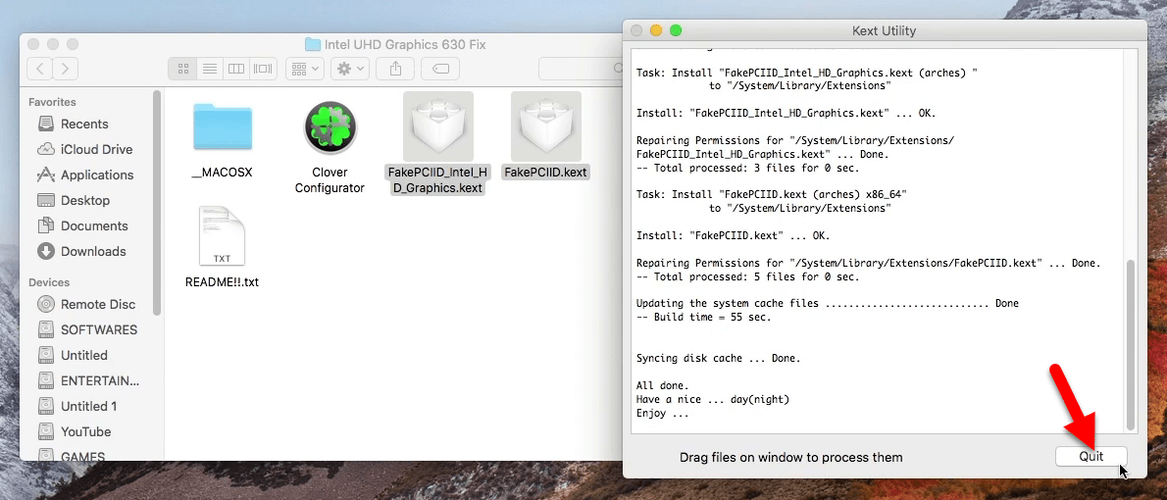Go forward with Finder's forward arrow
Screen dimensions: 1167x500
coord(66,69)
